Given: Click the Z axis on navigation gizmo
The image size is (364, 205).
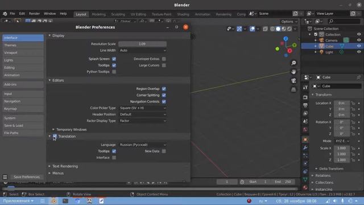Looking at the screenshot, I should click(286, 39).
